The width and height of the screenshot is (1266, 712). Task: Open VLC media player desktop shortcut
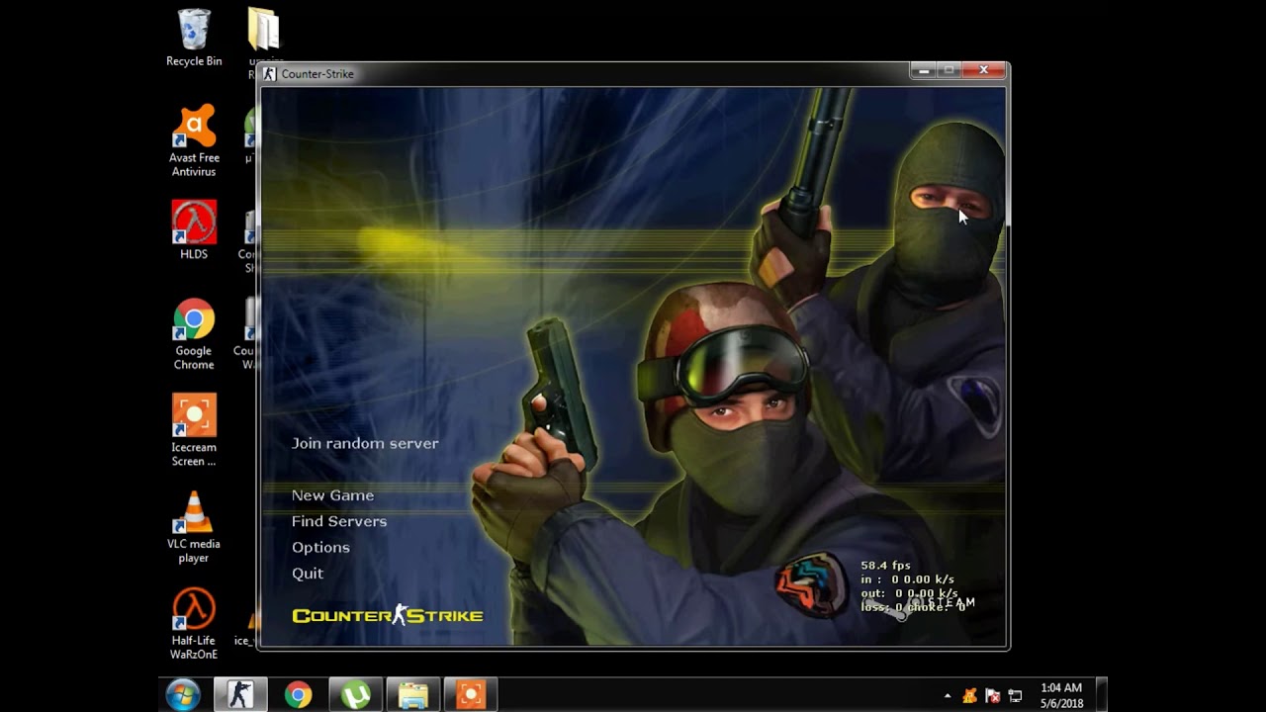194,527
